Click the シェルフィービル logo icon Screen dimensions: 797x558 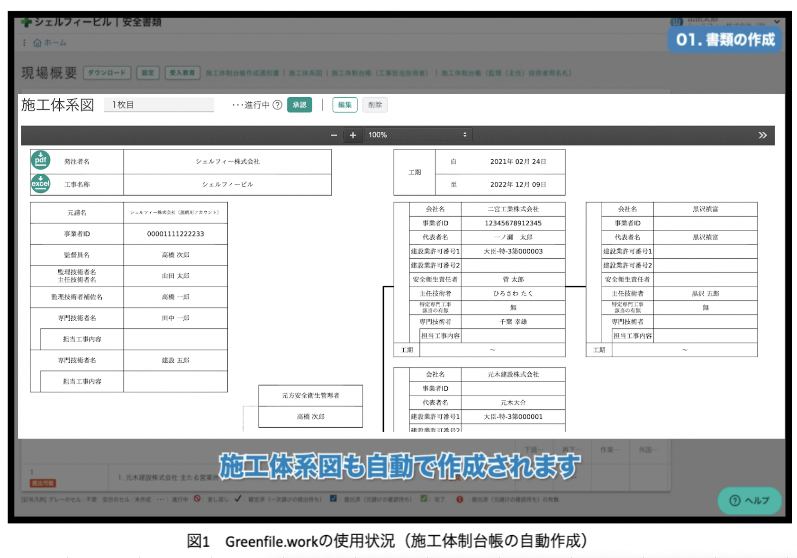click(x=27, y=22)
